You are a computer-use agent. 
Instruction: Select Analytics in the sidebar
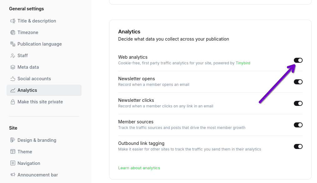(27, 90)
